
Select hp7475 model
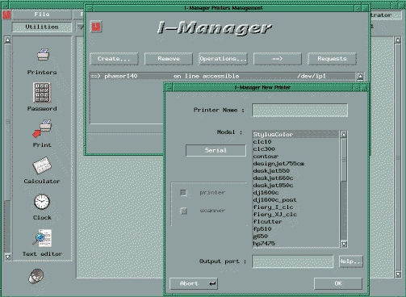[295, 243]
